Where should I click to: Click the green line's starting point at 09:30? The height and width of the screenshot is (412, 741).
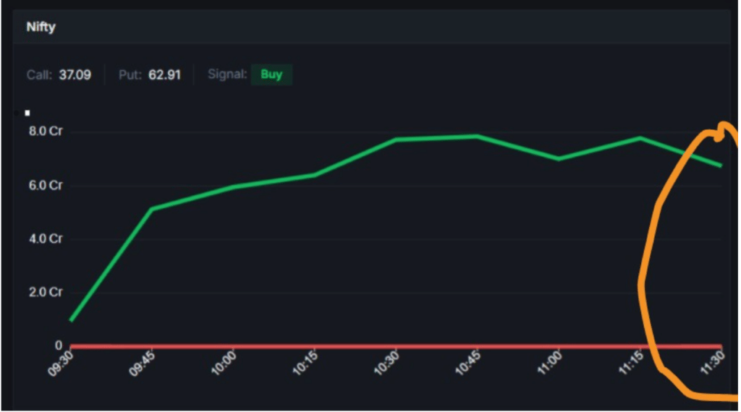(x=71, y=320)
